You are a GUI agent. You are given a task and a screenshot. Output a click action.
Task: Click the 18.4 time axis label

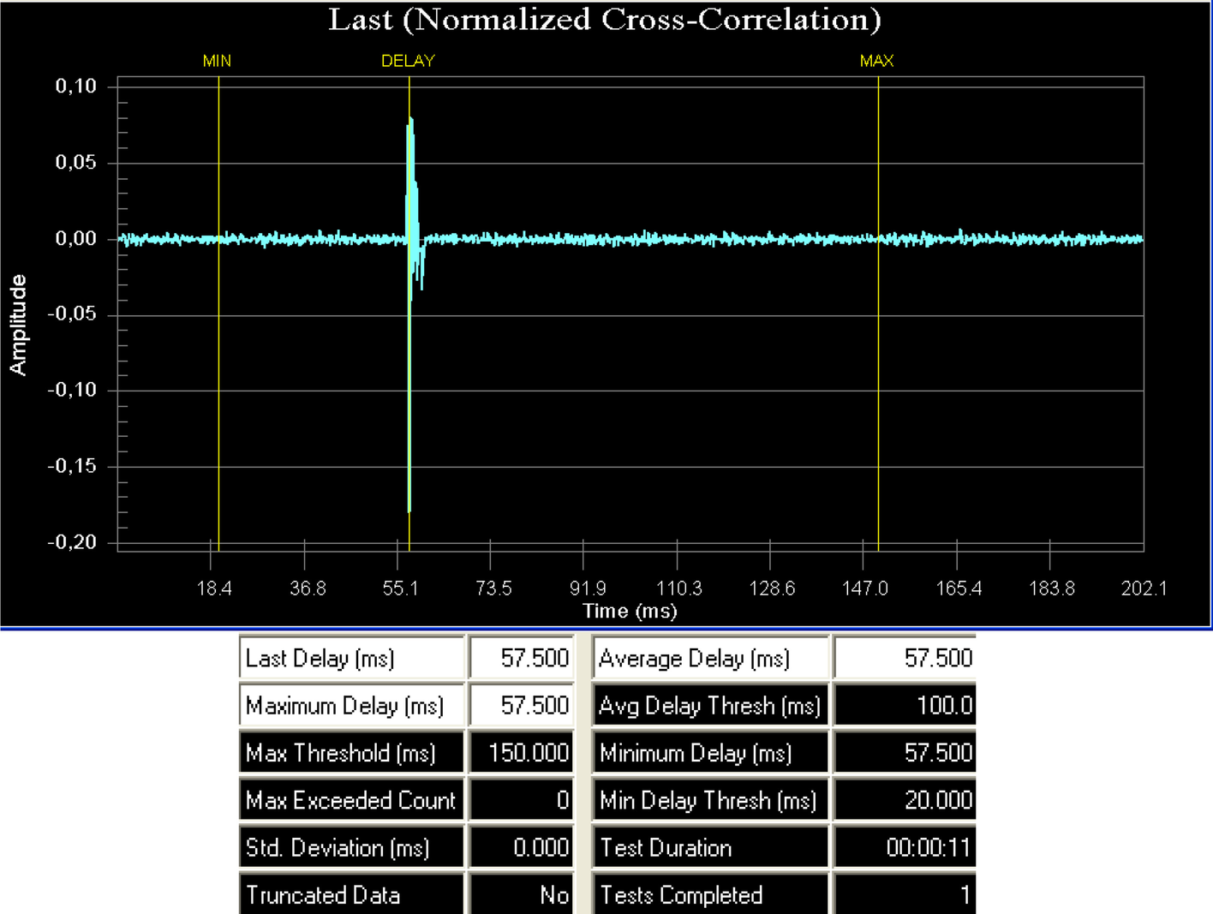click(x=214, y=588)
